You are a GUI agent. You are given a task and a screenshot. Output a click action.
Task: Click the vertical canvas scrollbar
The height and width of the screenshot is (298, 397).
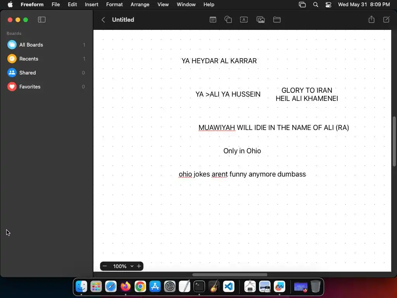coord(394,141)
